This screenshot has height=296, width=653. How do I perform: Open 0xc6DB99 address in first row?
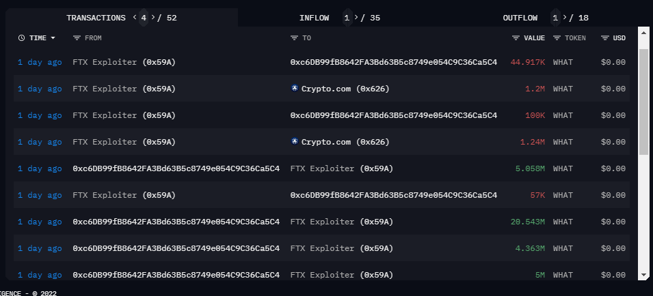pyautogui.click(x=393, y=62)
